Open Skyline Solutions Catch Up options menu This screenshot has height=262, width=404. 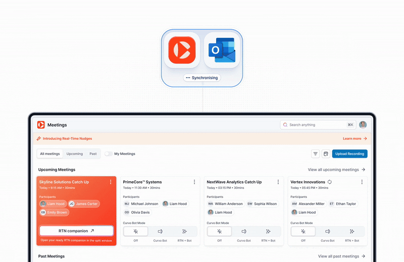point(111,182)
